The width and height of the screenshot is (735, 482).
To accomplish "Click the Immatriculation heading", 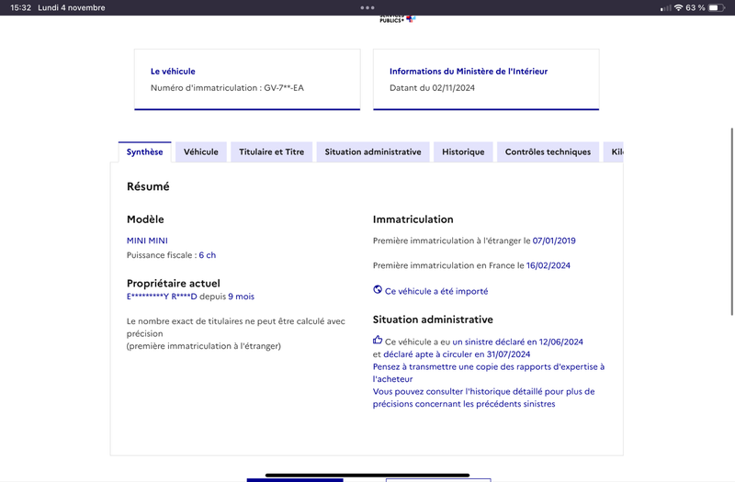I will (413, 219).
